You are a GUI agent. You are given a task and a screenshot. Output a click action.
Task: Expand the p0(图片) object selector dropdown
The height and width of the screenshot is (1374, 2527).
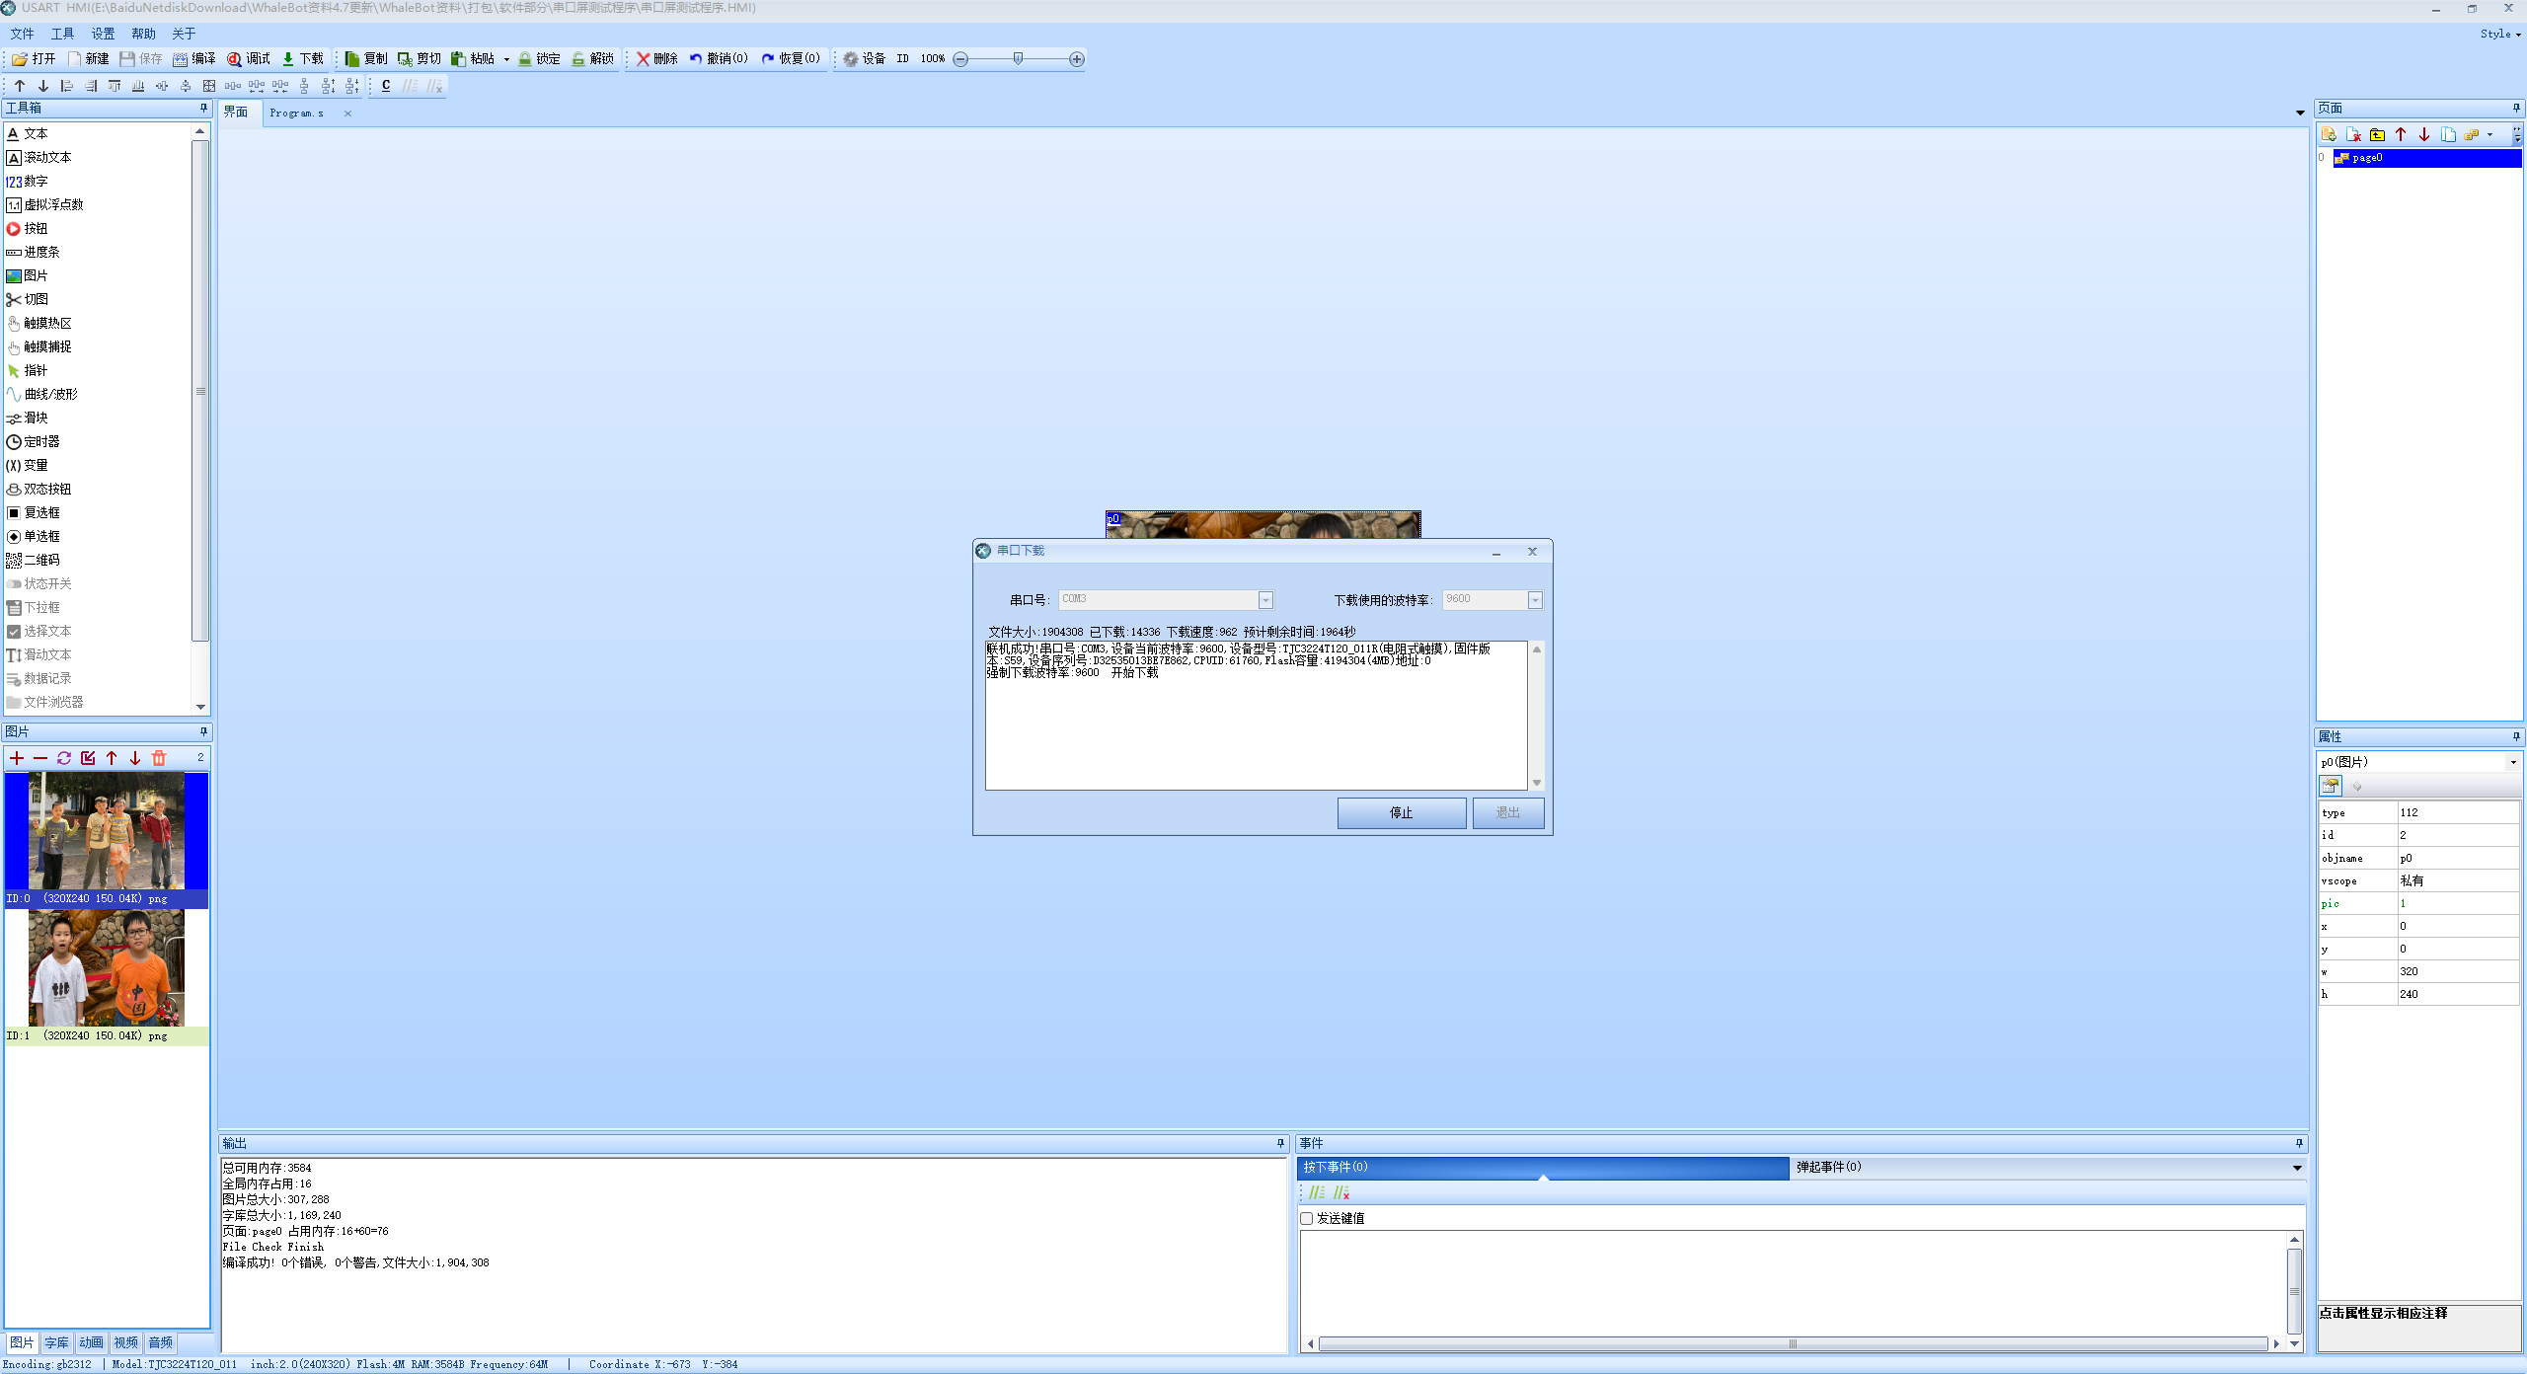tap(2512, 762)
